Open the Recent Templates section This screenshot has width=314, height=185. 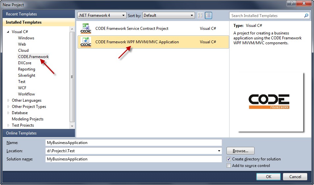click(39, 14)
